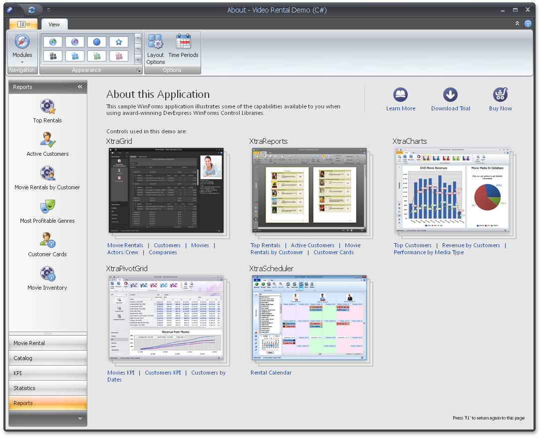Switch to Movie Rental navigation group

pyautogui.click(x=48, y=343)
